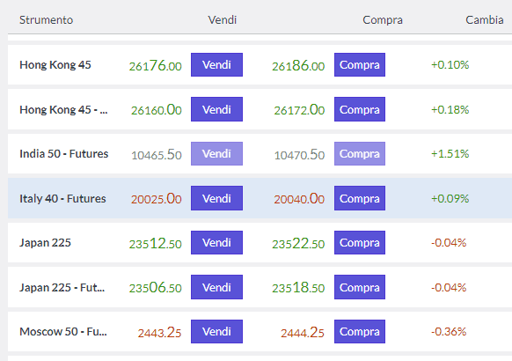Open India 50 - Futures instrument name
The height and width of the screenshot is (361, 512).
tap(63, 153)
